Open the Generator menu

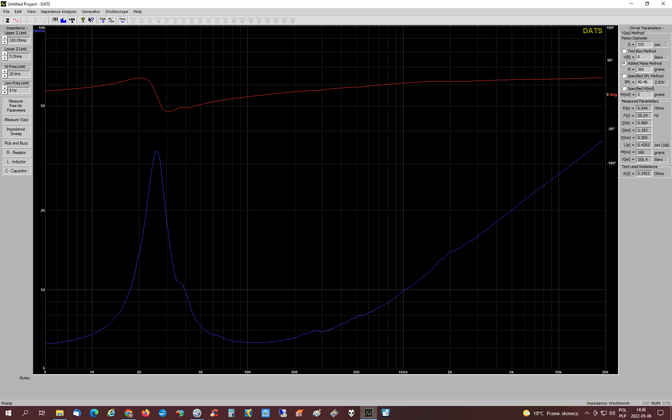pyautogui.click(x=91, y=12)
